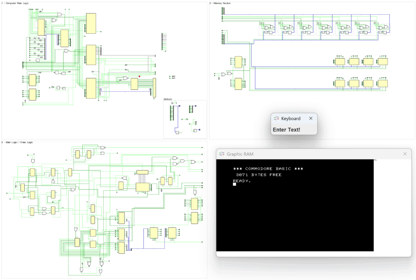
Task: Click the '*** COMMODORE BASIC ***' line
Action: coord(268,169)
